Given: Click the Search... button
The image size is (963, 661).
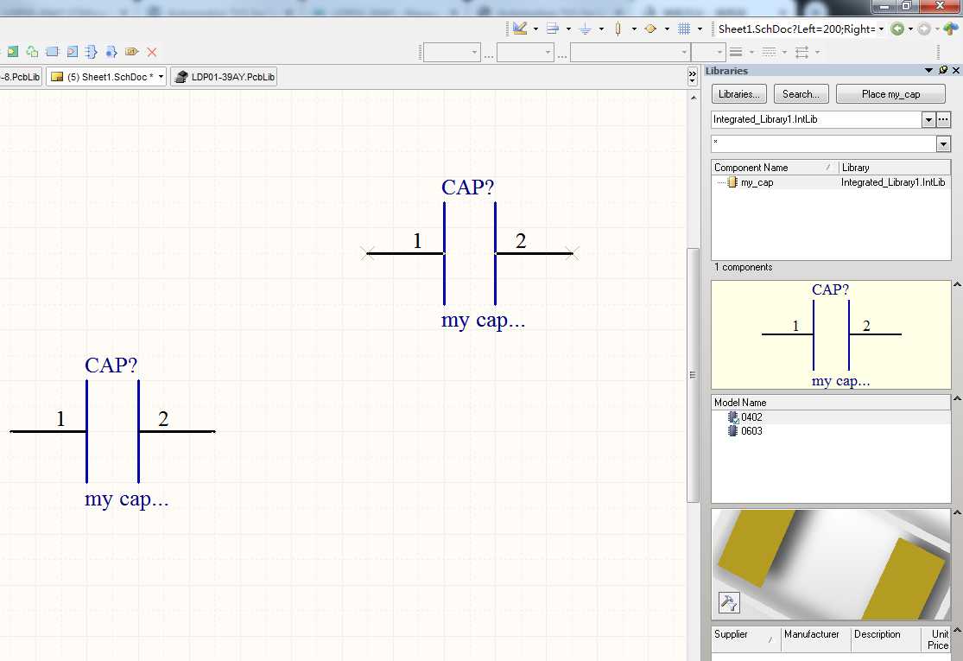Looking at the screenshot, I should [x=801, y=94].
